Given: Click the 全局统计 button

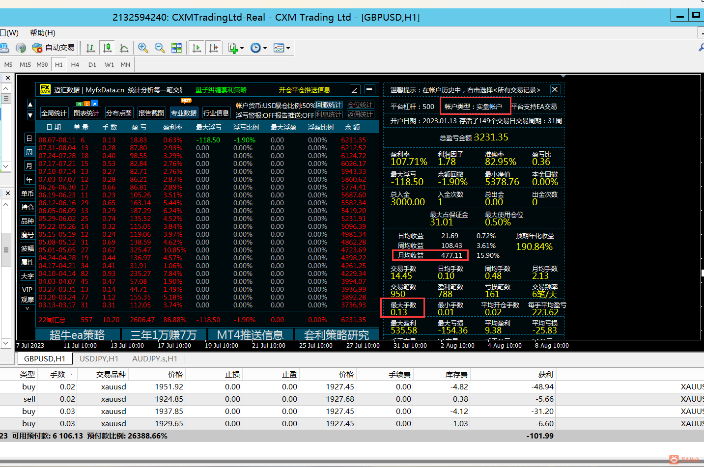Looking at the screenshot, I should pyautogui.click(x=54, y=113).
